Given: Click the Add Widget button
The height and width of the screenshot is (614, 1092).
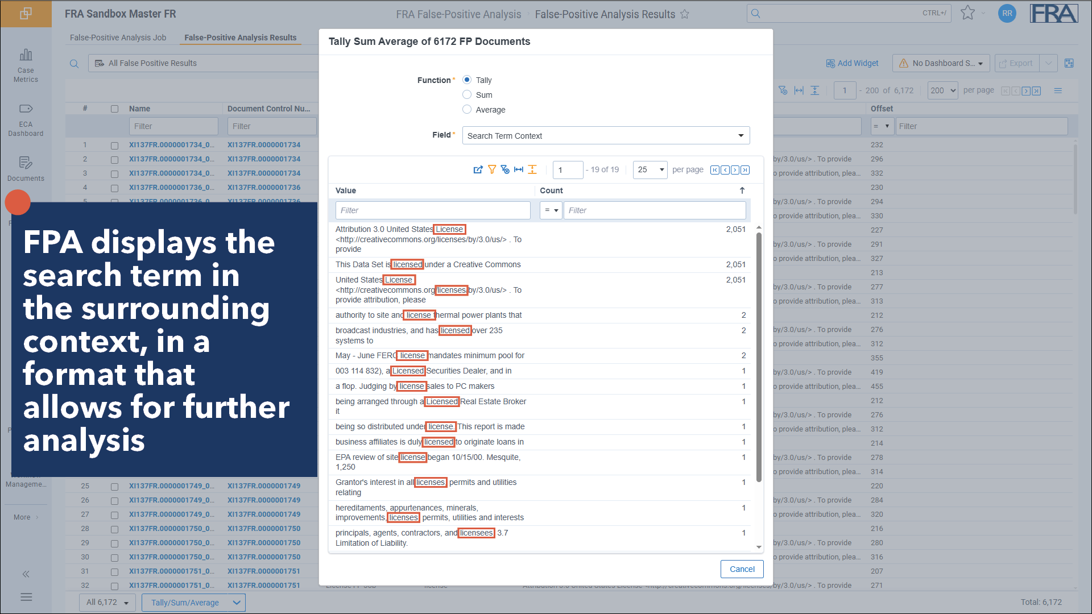Looking at the screenshot, I should click(852, 63).
